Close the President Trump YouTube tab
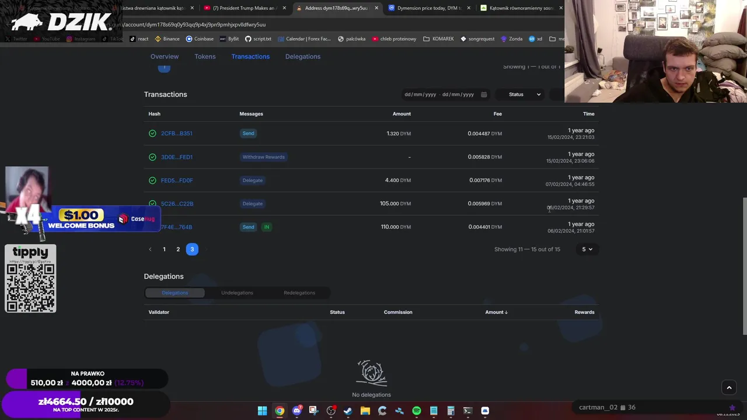747x420 pixels. pyautogui.click(x=284, y=8)
